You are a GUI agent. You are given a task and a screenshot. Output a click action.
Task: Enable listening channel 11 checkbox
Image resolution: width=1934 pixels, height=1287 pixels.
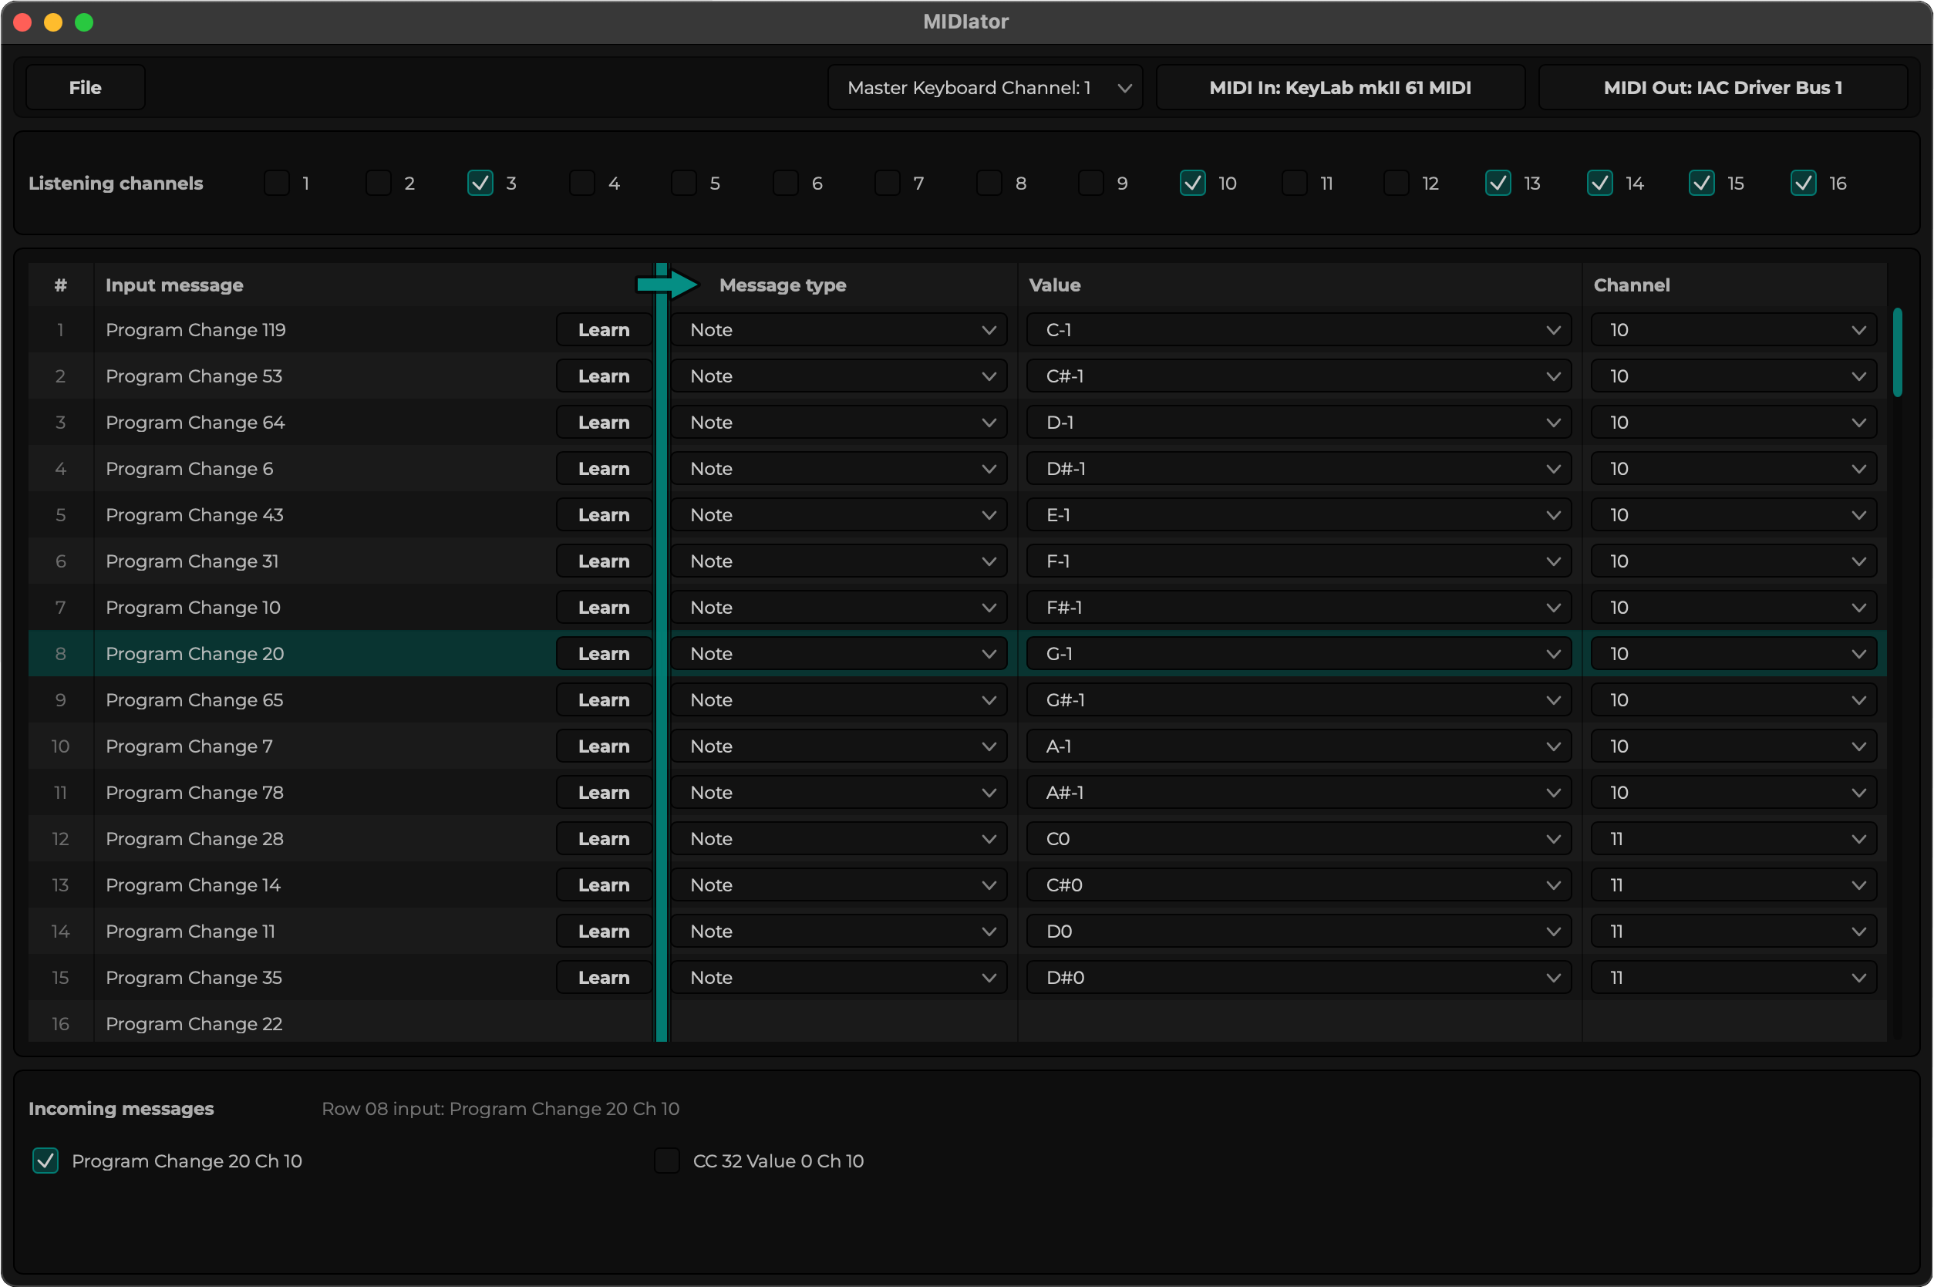[1295, 183]
